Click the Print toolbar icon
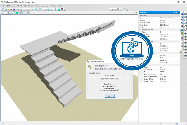The image size is (187, 125). click(x=18, y=9)
